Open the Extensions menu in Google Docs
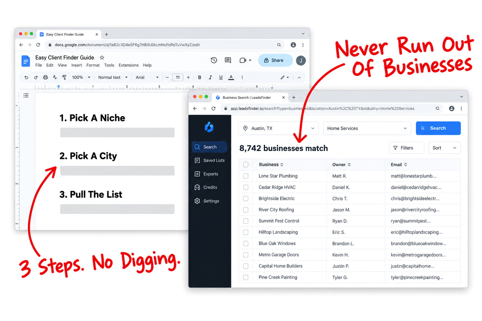482x321 pixels. click(x=128, y=65)
